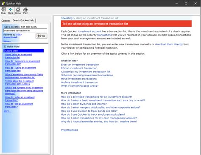Open 'How do I enter mergers, stock splits' link
The width and height of the screenshot is (201, 155).
[100, 107]
